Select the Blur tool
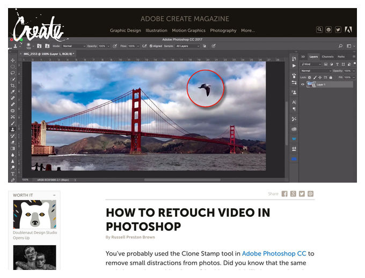 (12, 155)
